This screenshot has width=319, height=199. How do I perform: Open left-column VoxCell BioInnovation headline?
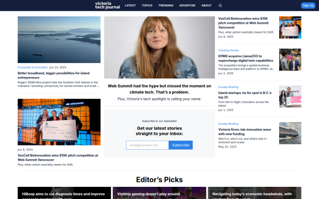[x=58, y=158]
